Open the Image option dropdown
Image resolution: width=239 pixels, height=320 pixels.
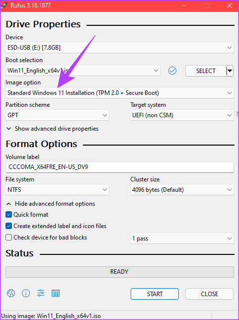click(x=120, y=93)
